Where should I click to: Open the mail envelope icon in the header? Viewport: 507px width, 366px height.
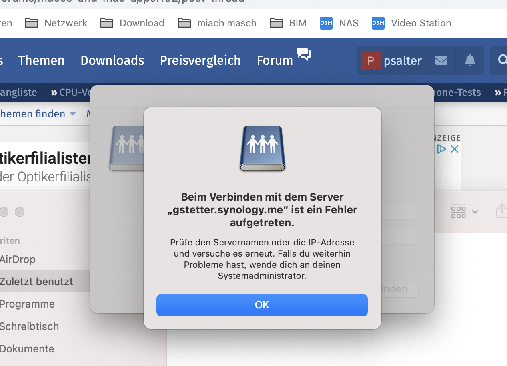pyautogui.click(x=441, y=60)
